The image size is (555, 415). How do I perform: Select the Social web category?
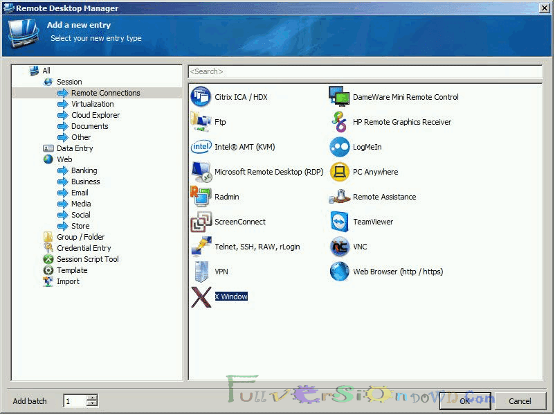[81, 215]
